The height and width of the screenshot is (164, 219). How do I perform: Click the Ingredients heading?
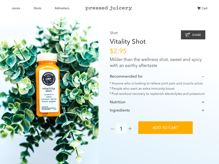pyautogui.click(x=120, y=110)
